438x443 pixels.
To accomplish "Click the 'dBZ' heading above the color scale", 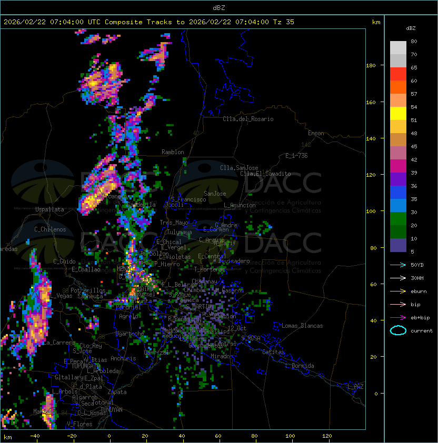I will (x=411, y=28).
